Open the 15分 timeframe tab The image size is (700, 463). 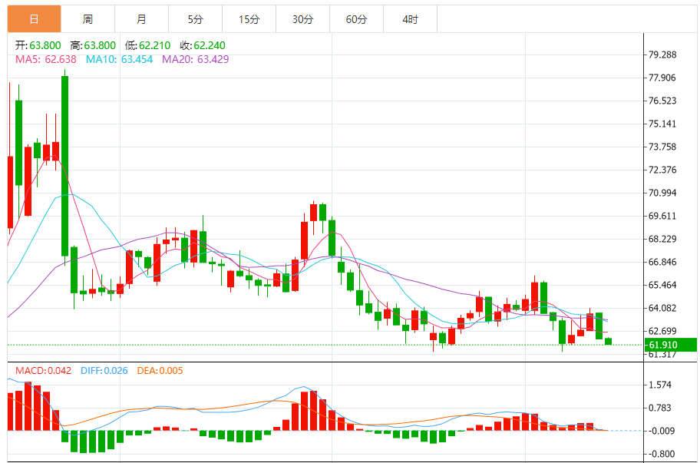coord(249,19)
